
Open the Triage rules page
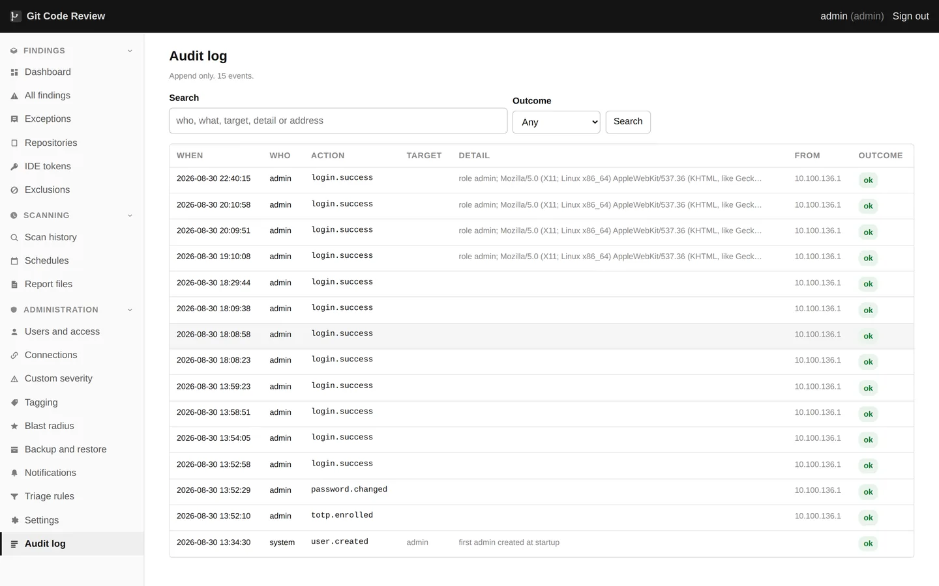coord(72,497)
